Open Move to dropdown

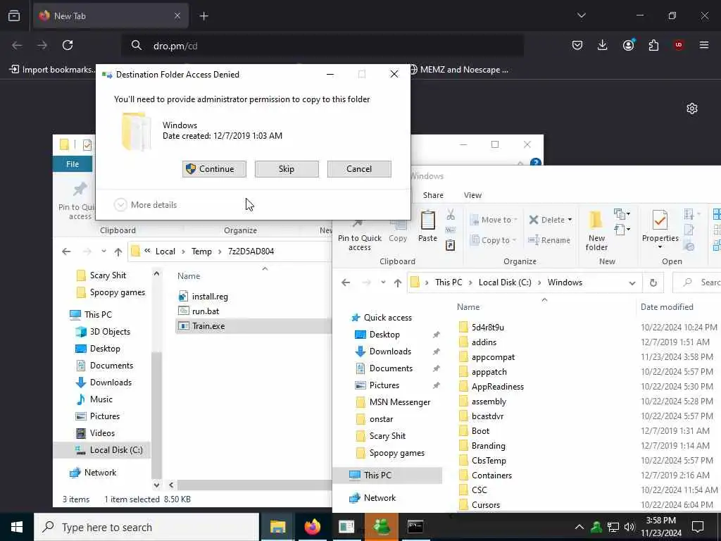click(x=494, y=220)
